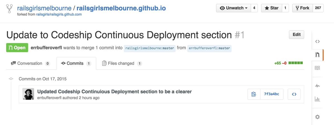Open railsgirlsmelbourne.github.io repository link
This screenshot has height=125, width=334.
pos(121,8)
